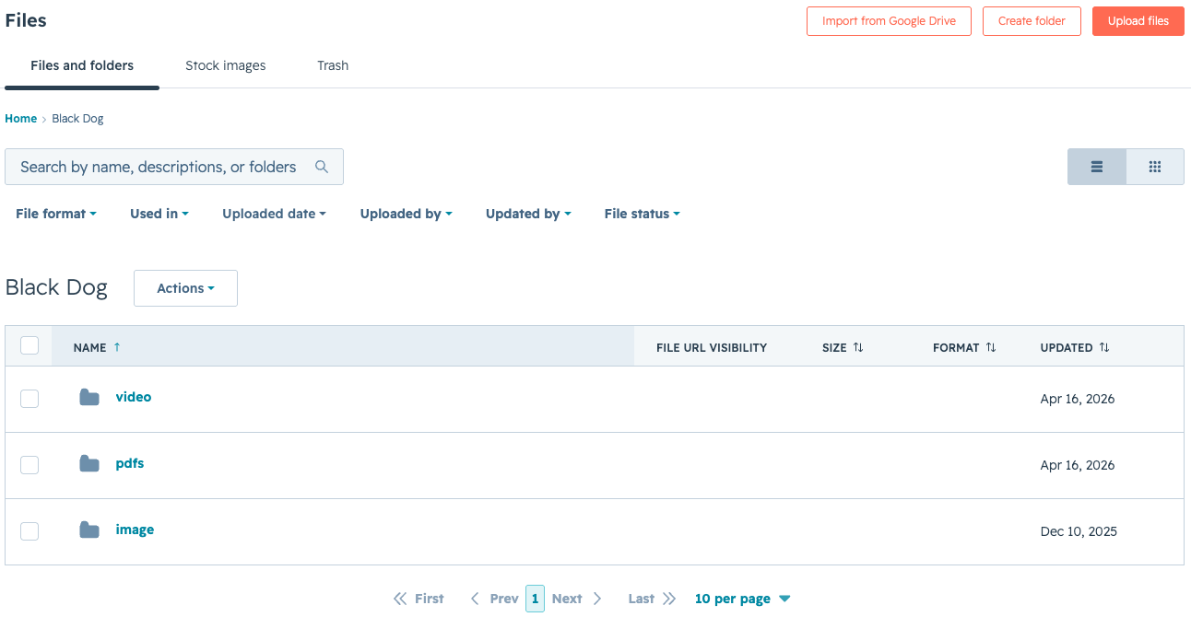Change the 10 per page setting

click(742, 599)
